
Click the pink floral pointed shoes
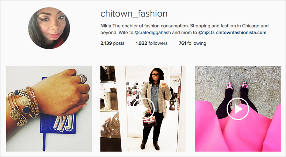(238, 88)
